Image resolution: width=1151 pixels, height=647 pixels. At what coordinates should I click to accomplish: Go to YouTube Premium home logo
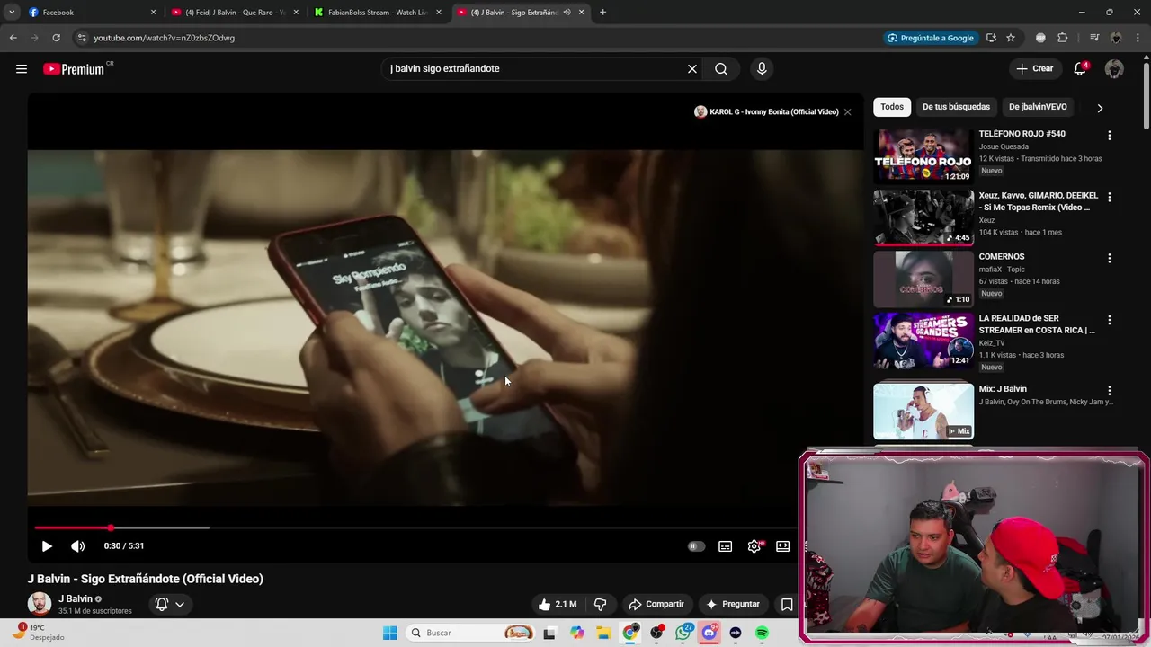pyautogui.click(x=74, y=69)
